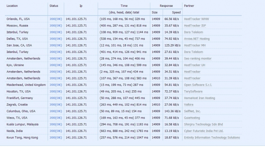Open the HomaHost Iran Hosting link
This screenshot has height=147, width=265.
click(200, 98)
